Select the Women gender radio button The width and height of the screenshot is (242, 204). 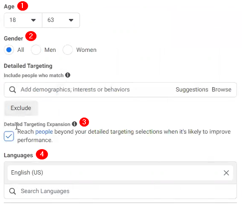pyautogui.click(x=68, y=50)
